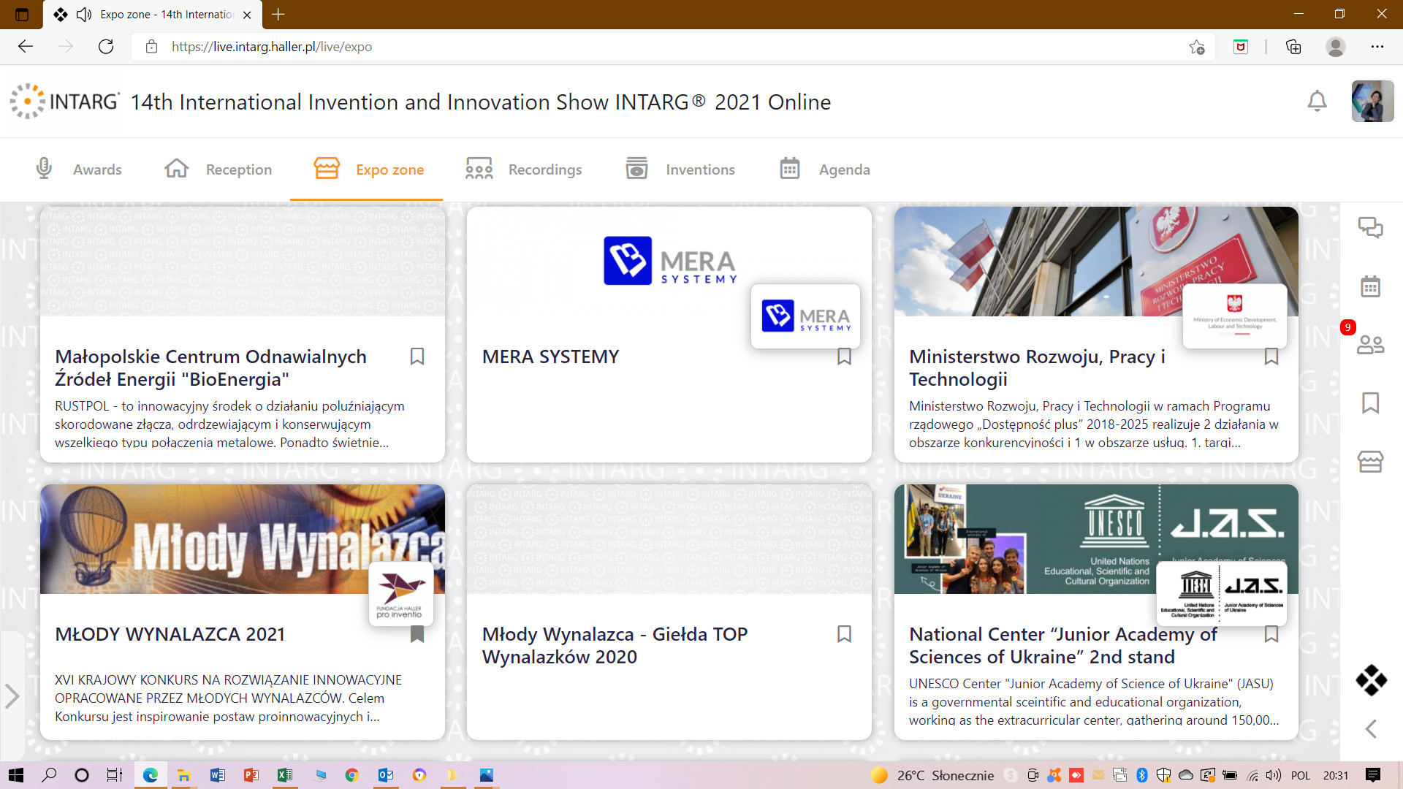The image size is (1403, 789).
Task: Open Młody Wynalazca - Giełda TOP title
Action: pyautogui.click(x=615, y=645)
